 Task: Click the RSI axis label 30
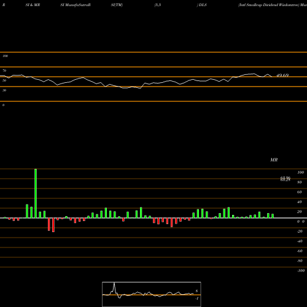coord(4,90)
